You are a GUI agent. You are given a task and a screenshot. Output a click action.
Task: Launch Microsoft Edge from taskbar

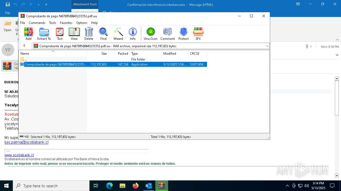click(x=109, y=186)
